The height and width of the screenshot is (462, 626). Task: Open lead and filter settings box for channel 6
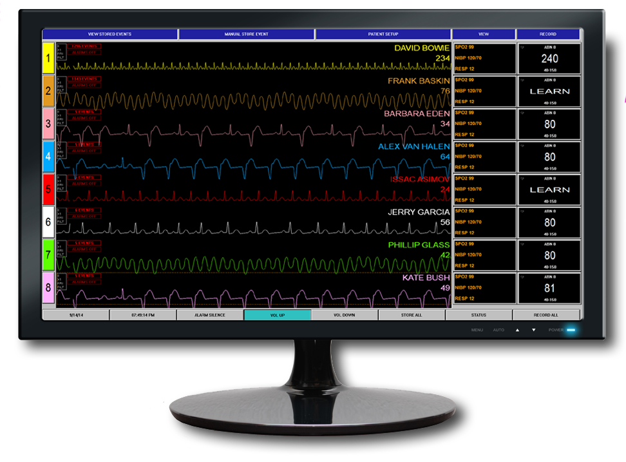[61, 216]
